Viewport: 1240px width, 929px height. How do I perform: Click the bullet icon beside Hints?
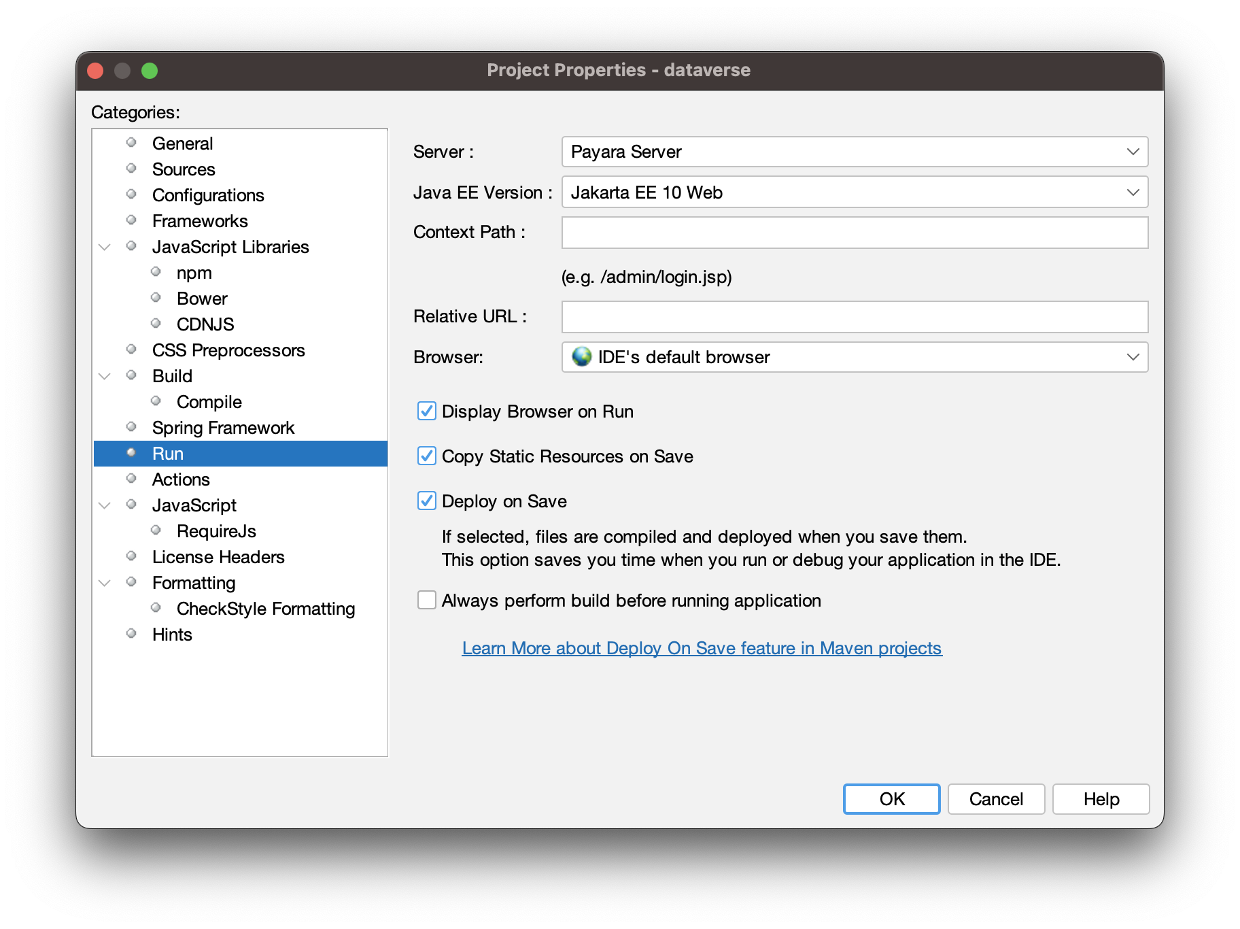pos(131,634)
